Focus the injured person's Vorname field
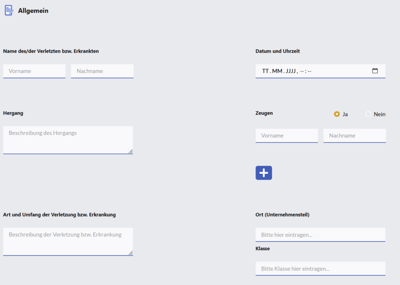The height and width of the screenshot is (285, 400). click(x=34, y=71)
